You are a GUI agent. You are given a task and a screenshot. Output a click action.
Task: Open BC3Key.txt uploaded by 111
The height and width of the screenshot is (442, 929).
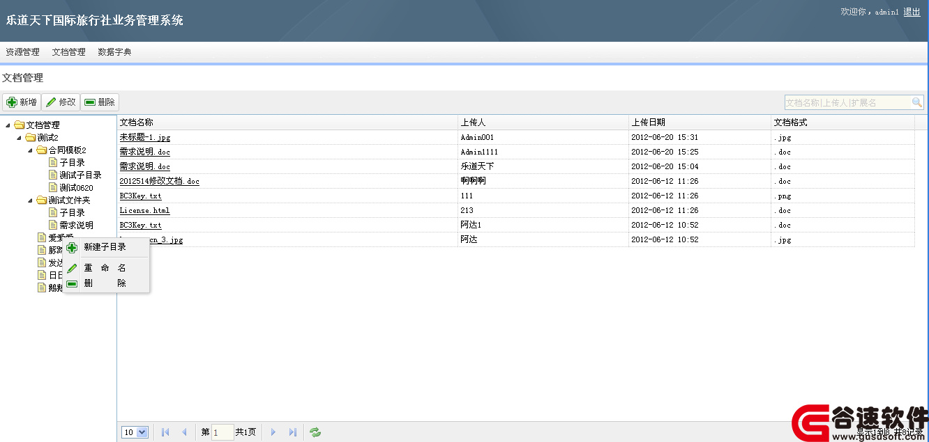(140, 196)
